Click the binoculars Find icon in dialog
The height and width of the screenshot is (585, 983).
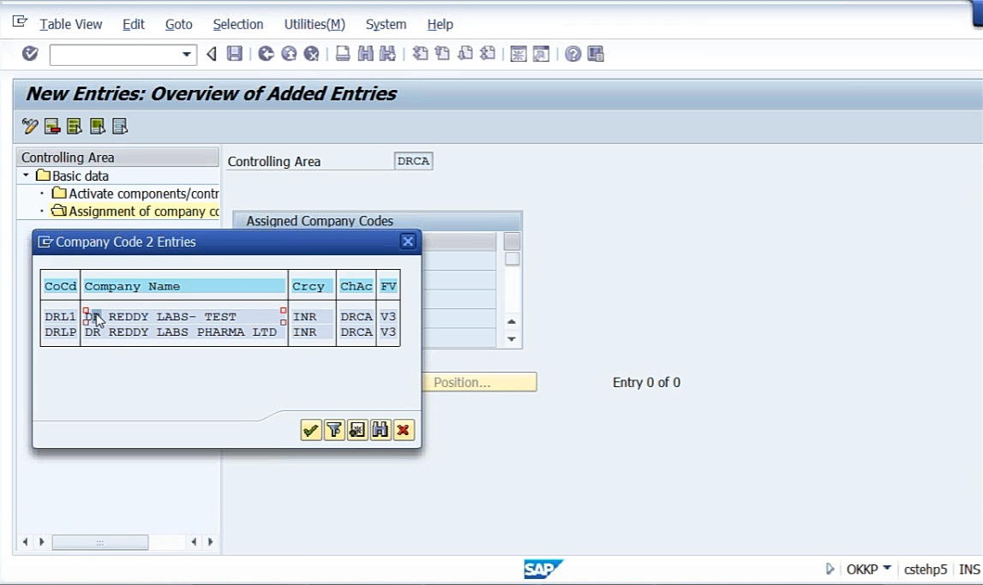381,430
